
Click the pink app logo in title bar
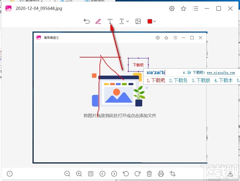pos(8,8)
